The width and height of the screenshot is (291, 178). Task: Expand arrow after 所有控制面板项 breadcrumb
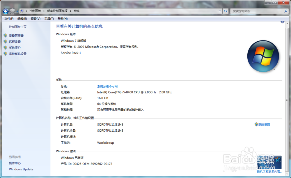70,11
